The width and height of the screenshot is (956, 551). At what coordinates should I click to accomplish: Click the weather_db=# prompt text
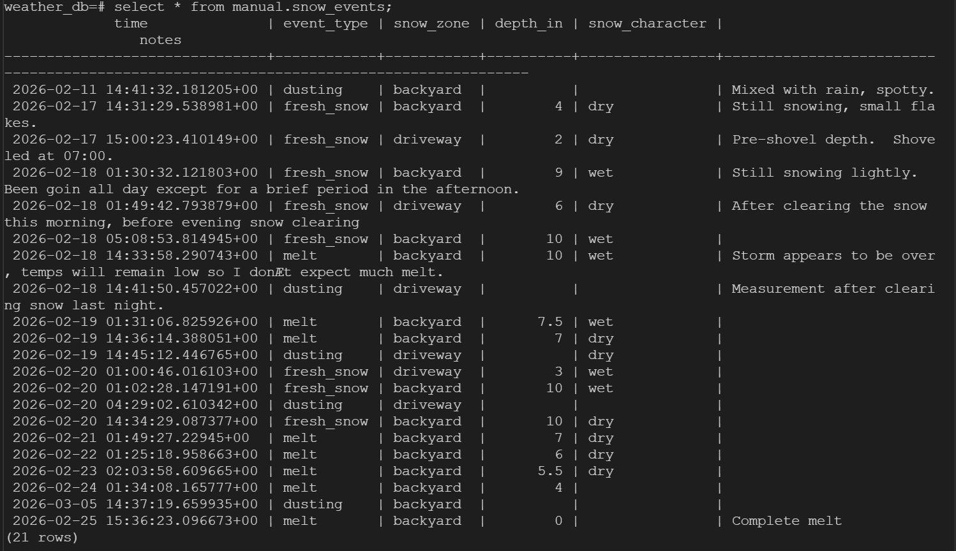click(x=54, y=7)
